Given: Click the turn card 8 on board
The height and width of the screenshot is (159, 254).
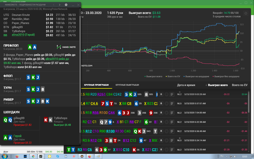Looking at the screenshot, I should point(42,89).
